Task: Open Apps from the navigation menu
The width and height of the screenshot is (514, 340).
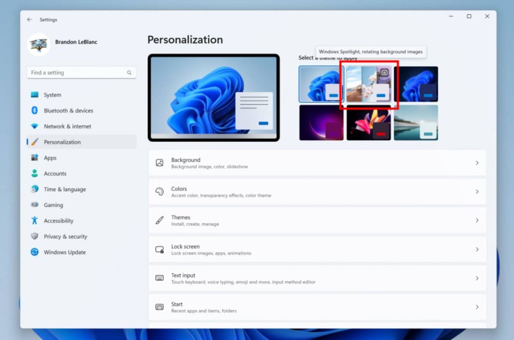Action: tap(50, 158)
